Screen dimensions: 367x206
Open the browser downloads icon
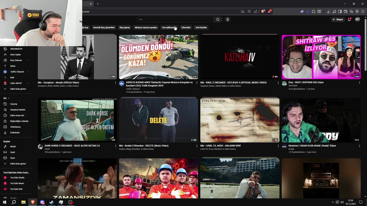click(328, 11)
